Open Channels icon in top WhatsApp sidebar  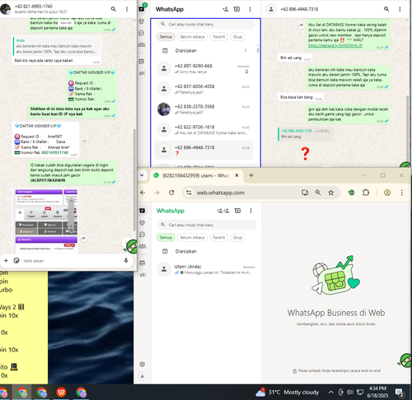[142, 33]
